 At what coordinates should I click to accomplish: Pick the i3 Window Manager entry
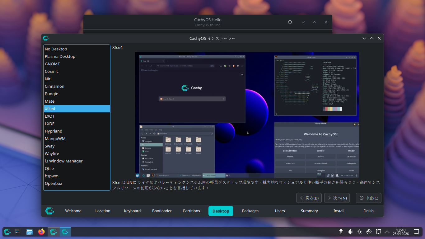64,161
